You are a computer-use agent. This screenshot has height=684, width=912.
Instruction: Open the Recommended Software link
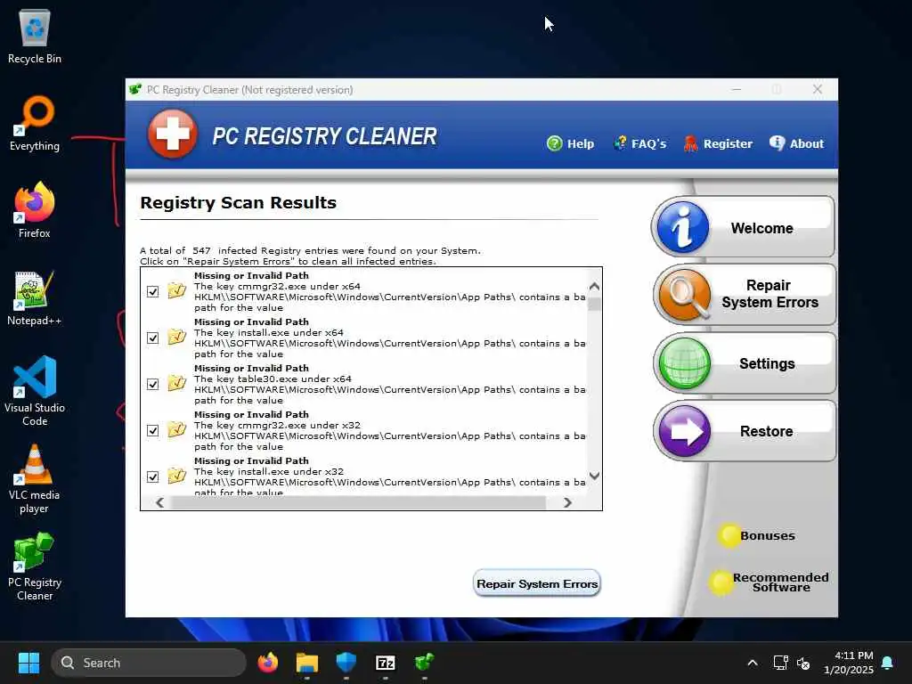[780, 582]
